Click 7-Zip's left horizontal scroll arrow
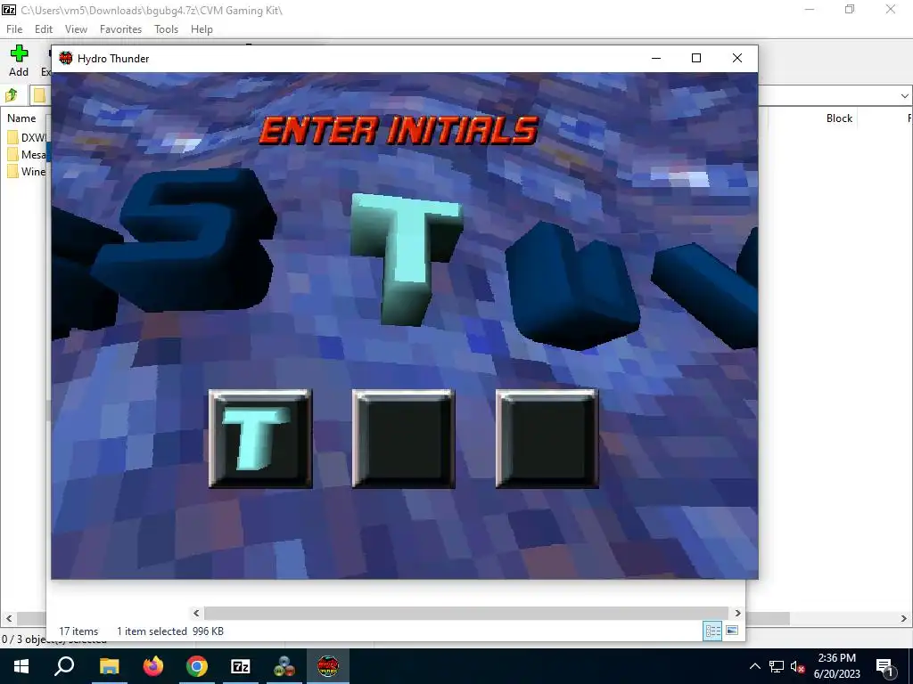Viewport: 913px width, 684px height. [x=8, y=618]
